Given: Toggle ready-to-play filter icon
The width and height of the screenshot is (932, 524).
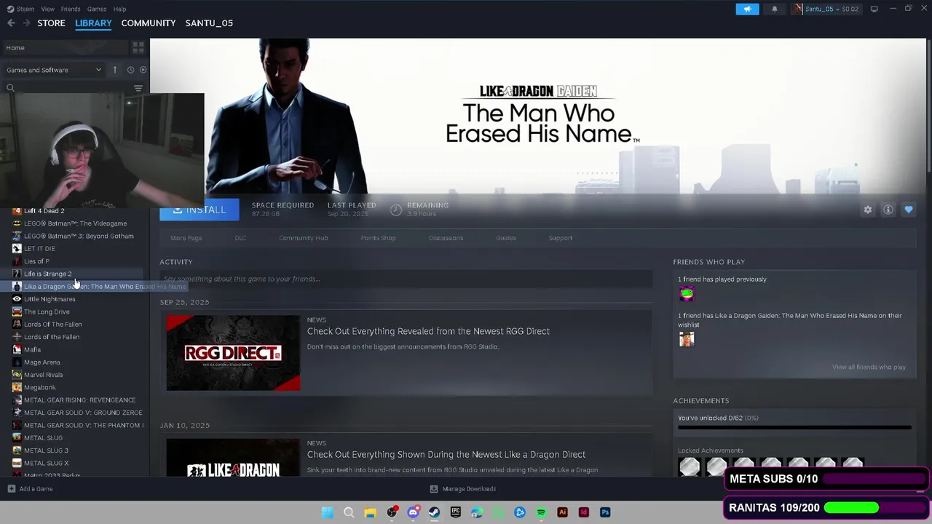Looking at the screenshot, I should (x=143, y=70).
